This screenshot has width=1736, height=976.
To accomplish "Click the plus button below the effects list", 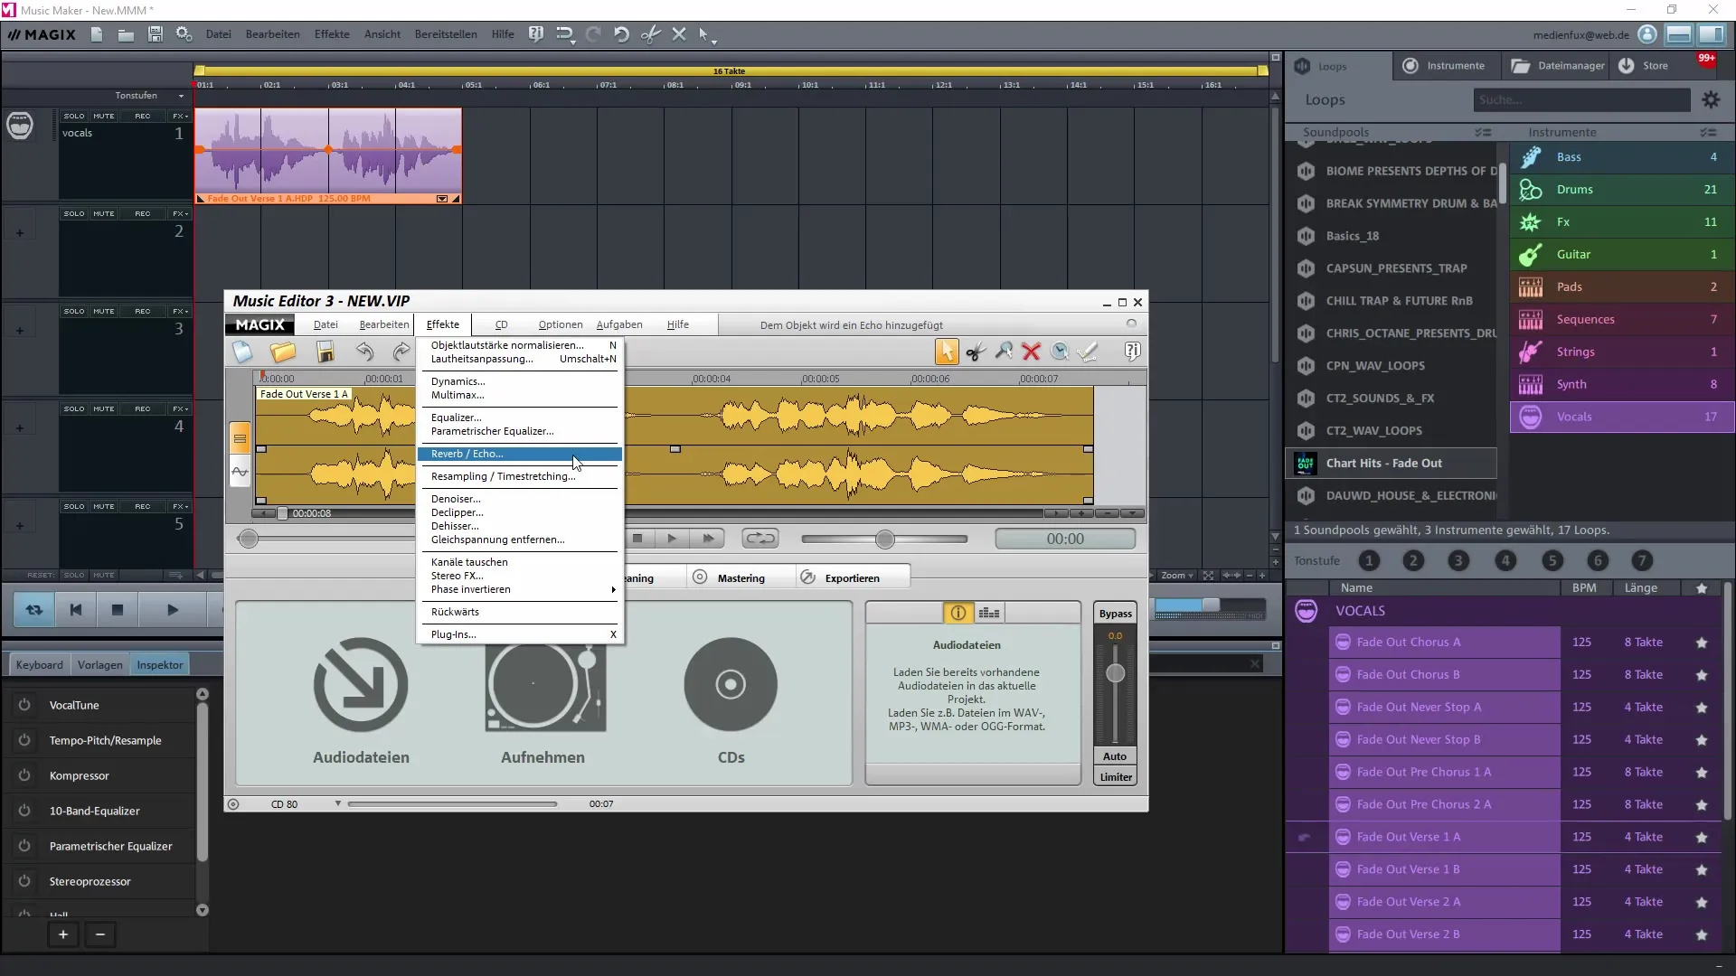I will click(63, 934).
